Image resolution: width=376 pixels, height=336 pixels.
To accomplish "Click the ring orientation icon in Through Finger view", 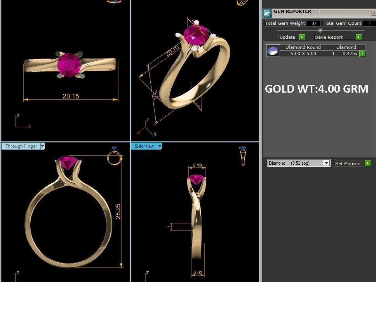I will tap(114, 156).
